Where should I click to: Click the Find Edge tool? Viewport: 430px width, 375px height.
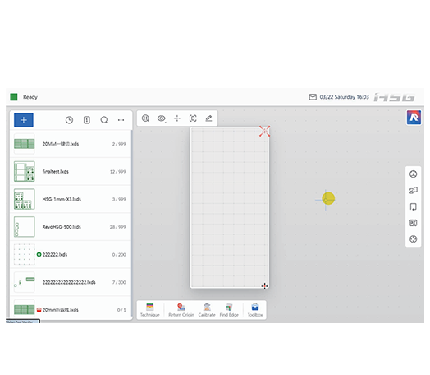pyautogui.click(x=229, y=310)
